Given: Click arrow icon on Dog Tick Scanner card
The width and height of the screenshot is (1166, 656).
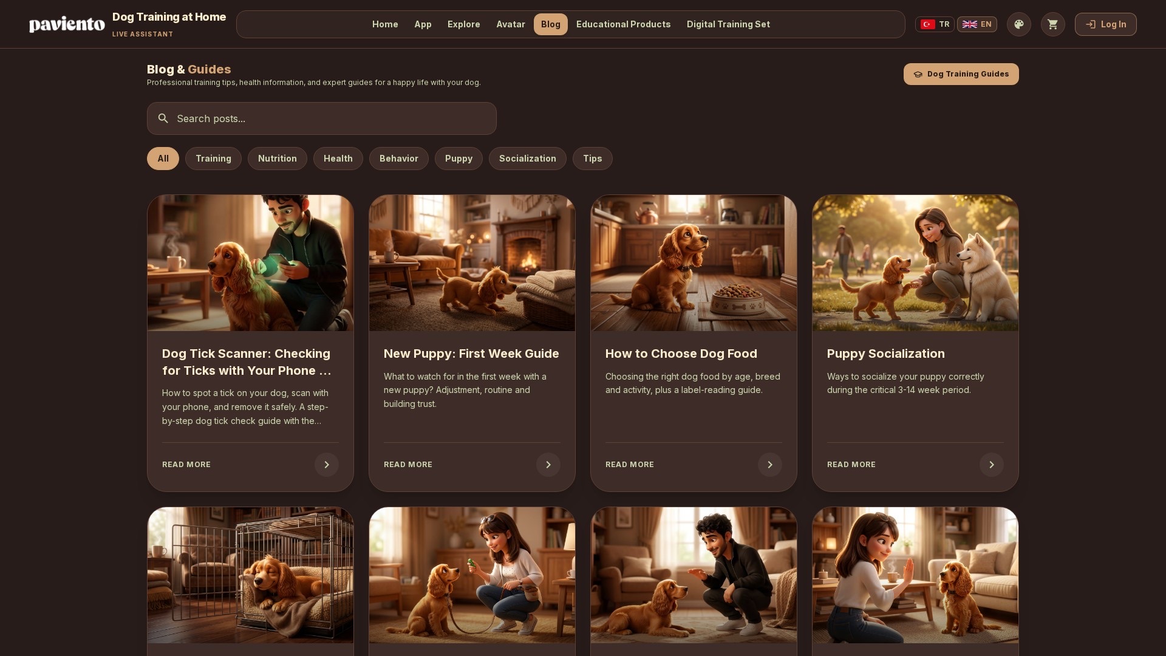Looking at the screenshot, I should (x=327, y=465).
